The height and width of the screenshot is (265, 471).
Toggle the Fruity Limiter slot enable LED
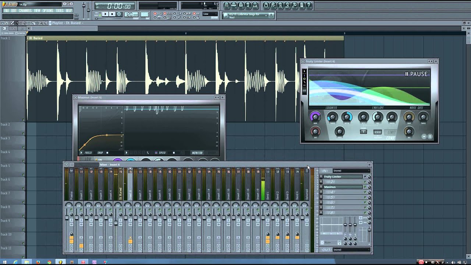click(365, 177)
